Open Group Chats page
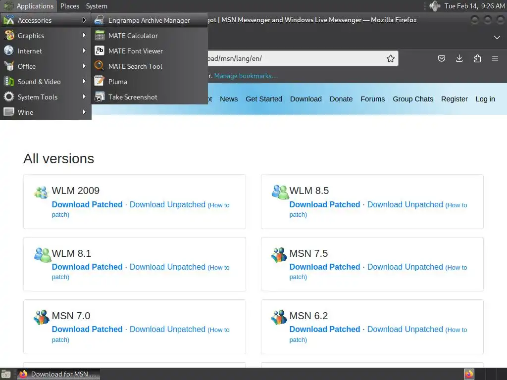Image resolution: width=507 pixels, height=380 pixels. [x=413, y=99]
